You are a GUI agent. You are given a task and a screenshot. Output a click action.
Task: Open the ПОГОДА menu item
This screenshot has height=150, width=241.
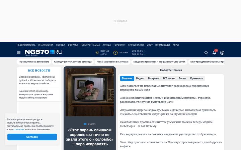point(60,45)
